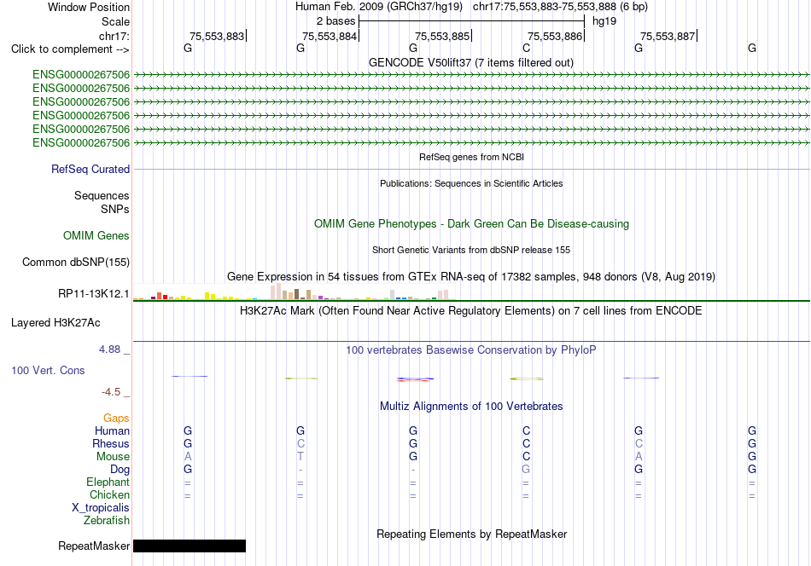Viewport: 811px width, 566px height.
Task: Click the 'Mouse' species label
Action: click(113, 457)
